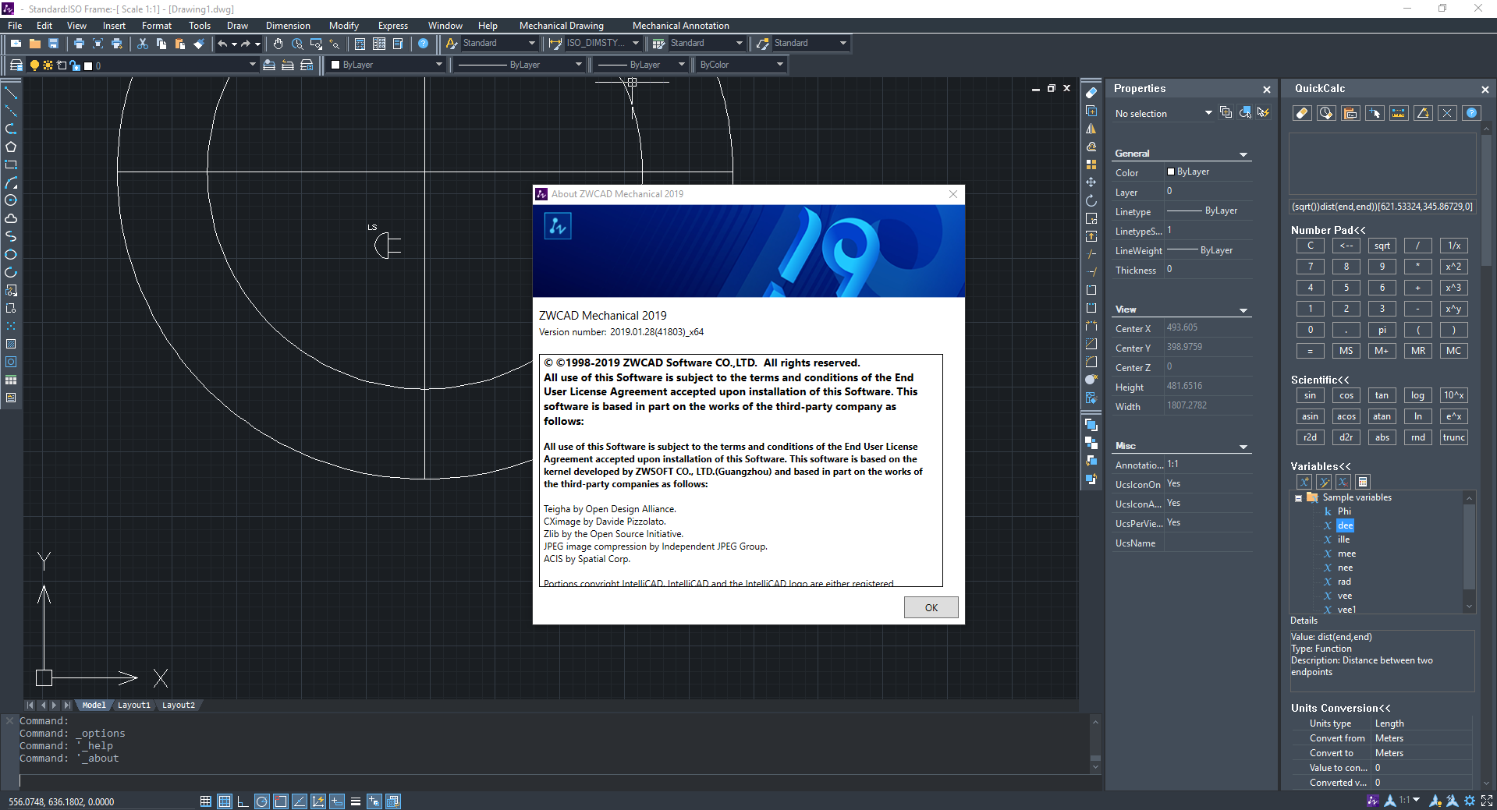Image resolution: width=1497 pixels, height=810 pixels.
Task: Collapse the General section in Properties
Action: (x=1243, y=154)
